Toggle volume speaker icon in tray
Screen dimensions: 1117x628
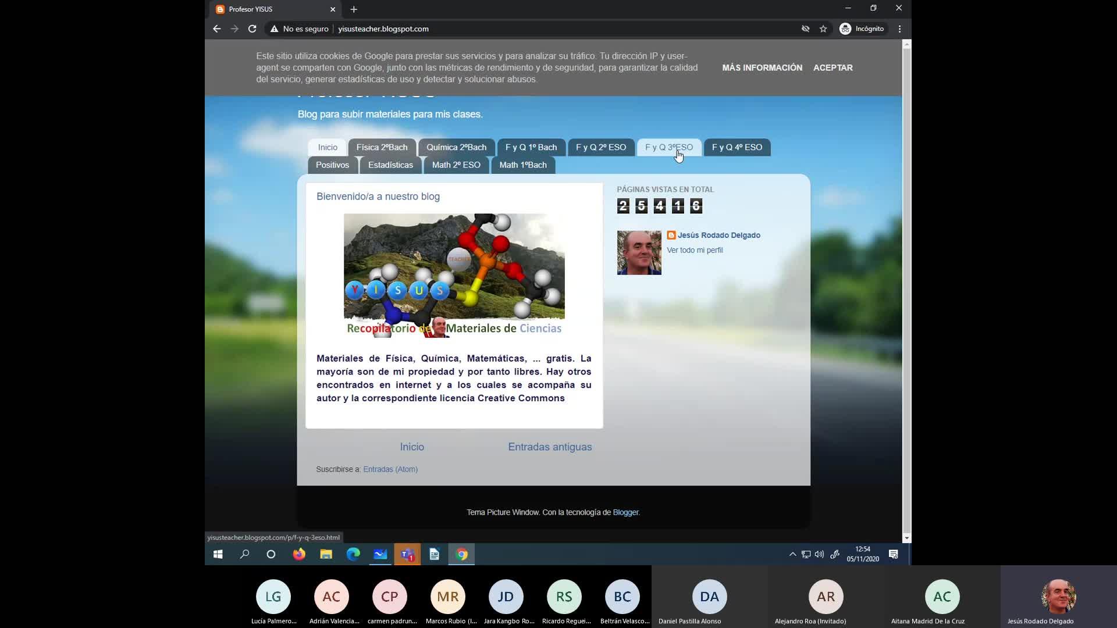819,554
